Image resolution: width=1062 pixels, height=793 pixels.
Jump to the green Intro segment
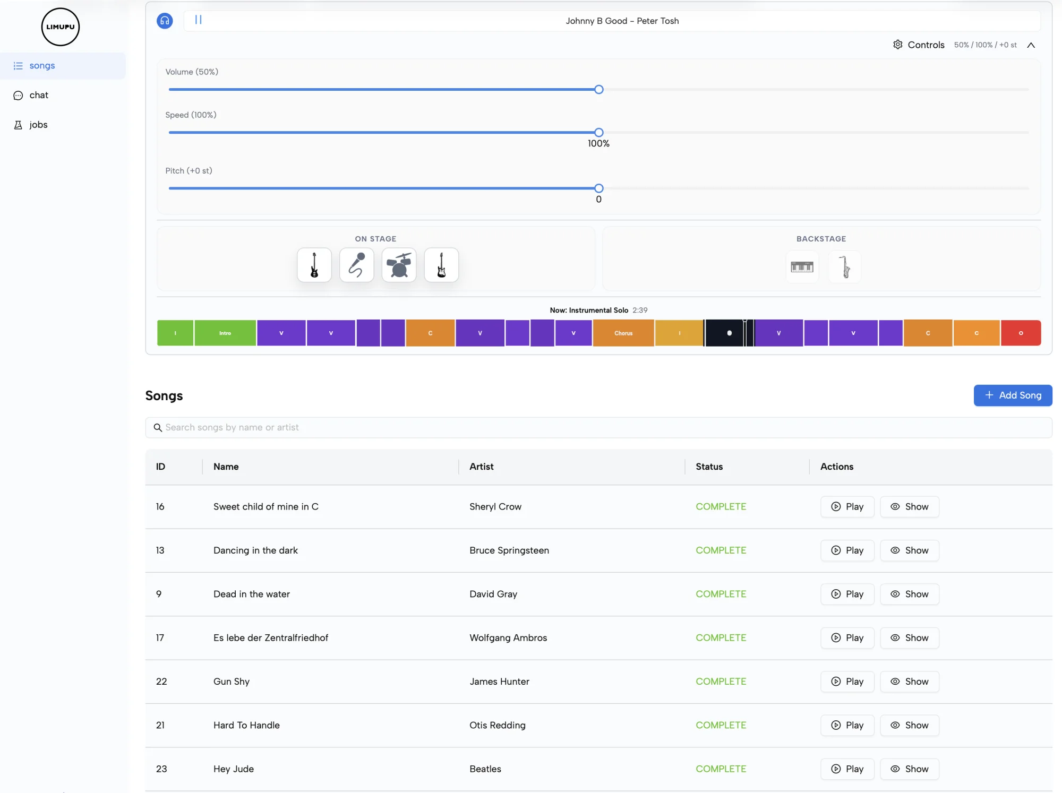[x=225, y=333]
